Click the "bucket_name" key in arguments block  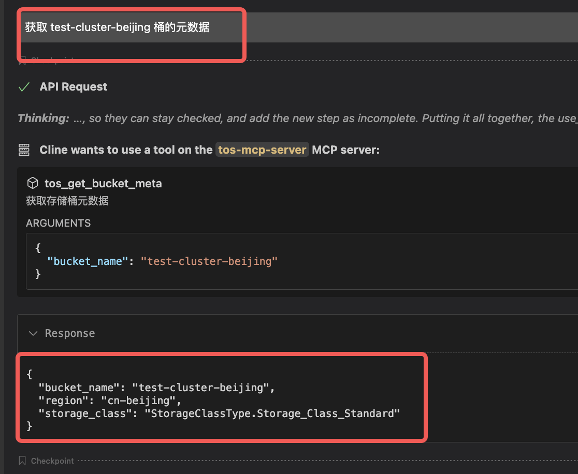(x=88, y=261)
